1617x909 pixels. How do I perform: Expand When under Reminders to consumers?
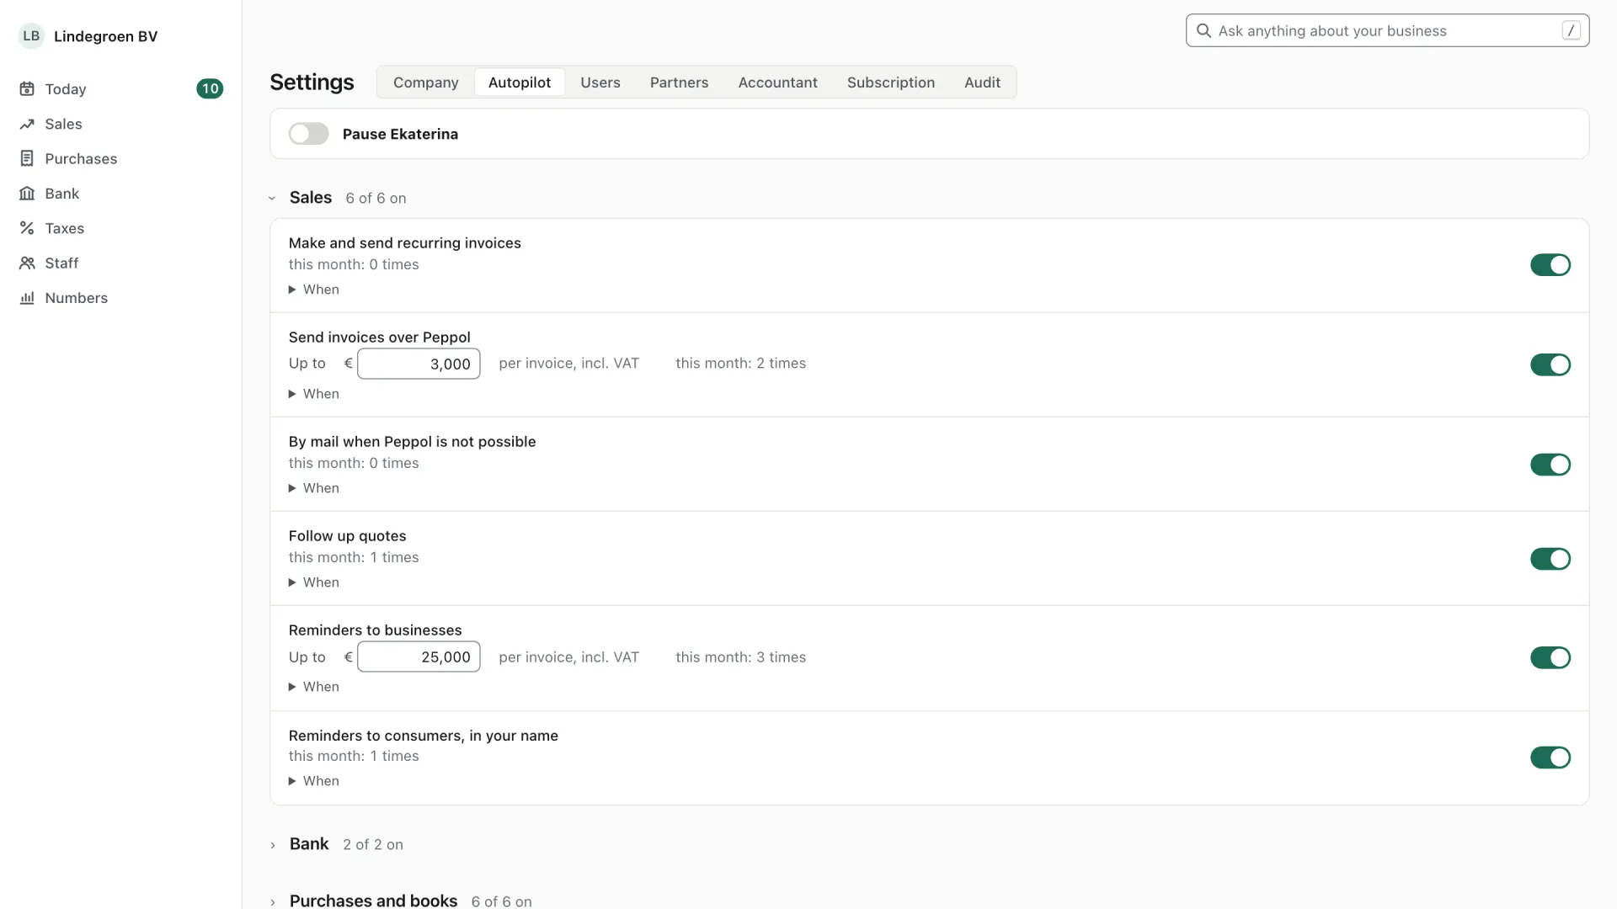[x=314, y=781]
